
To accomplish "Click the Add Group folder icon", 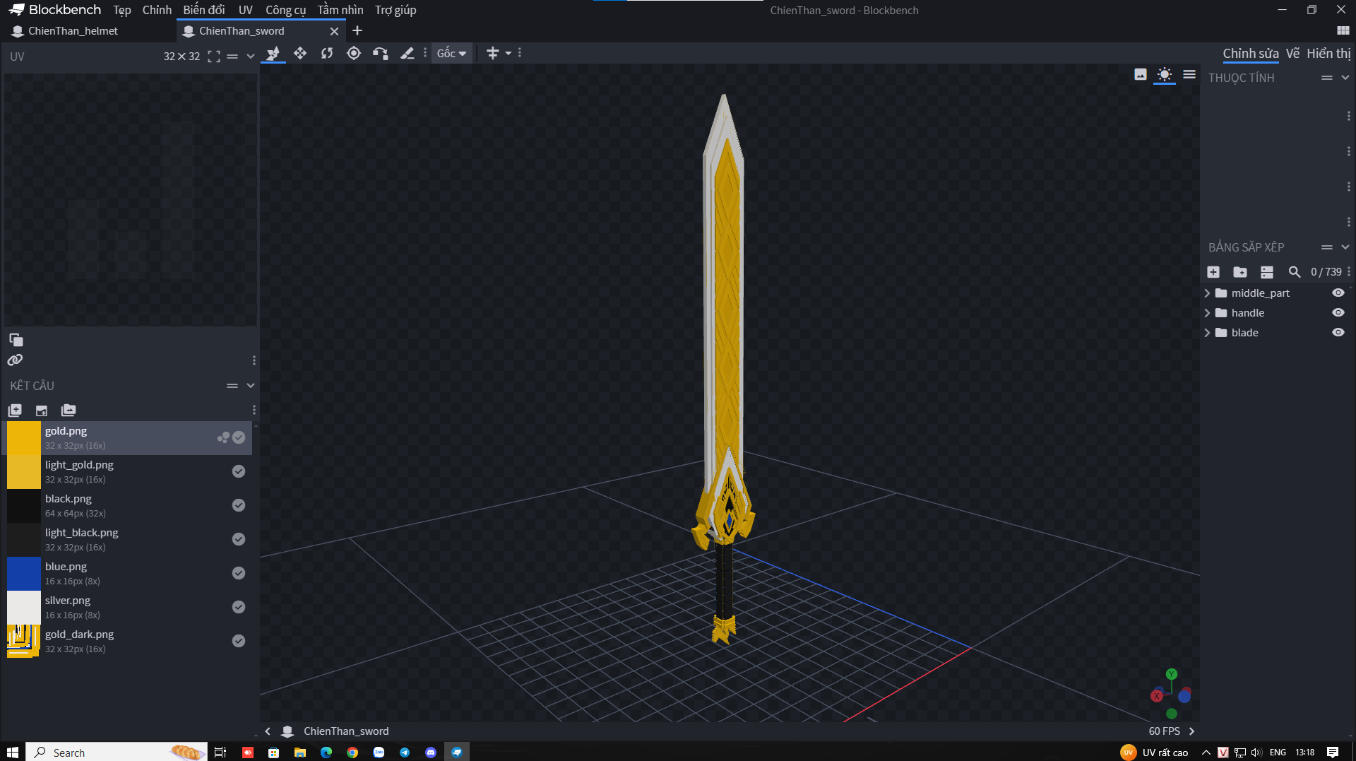I will pos(1239,272).
